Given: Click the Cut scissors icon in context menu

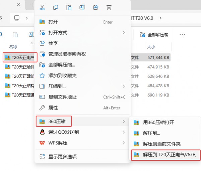Looking at the screenshot, I should (42, 7).
